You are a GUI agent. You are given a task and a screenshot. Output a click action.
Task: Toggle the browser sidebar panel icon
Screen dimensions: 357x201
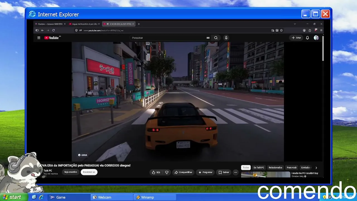(37, 30)
